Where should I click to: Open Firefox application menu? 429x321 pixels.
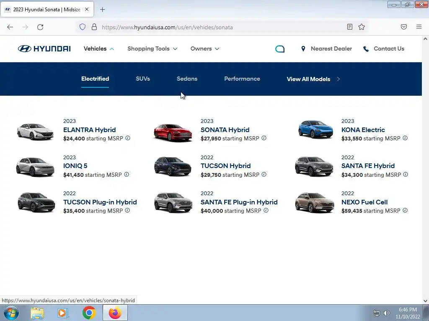click(x=419, y=27)
